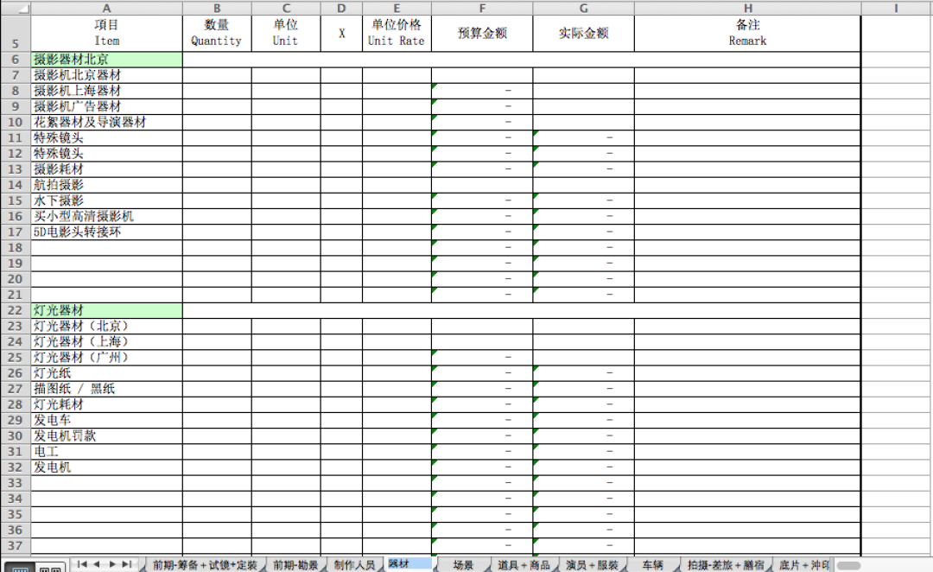Jump to last sheet using navigation arrow
The width and height of the screenshot is (933, 572).
(126, 564)
